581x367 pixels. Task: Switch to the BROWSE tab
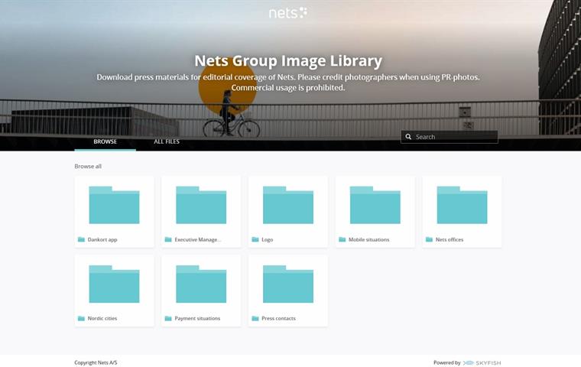pos(105,141)
